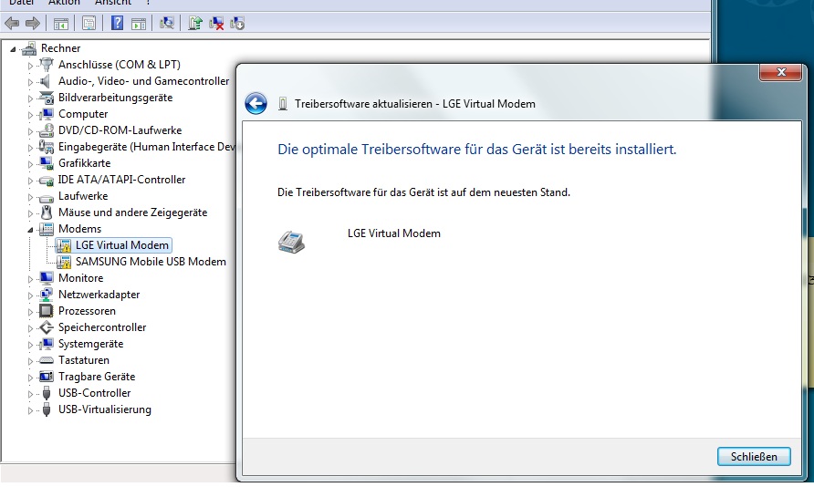Click the telephone modem icon in the dialog
Viewport: 814px width, 487px height.
click(291, 243)
